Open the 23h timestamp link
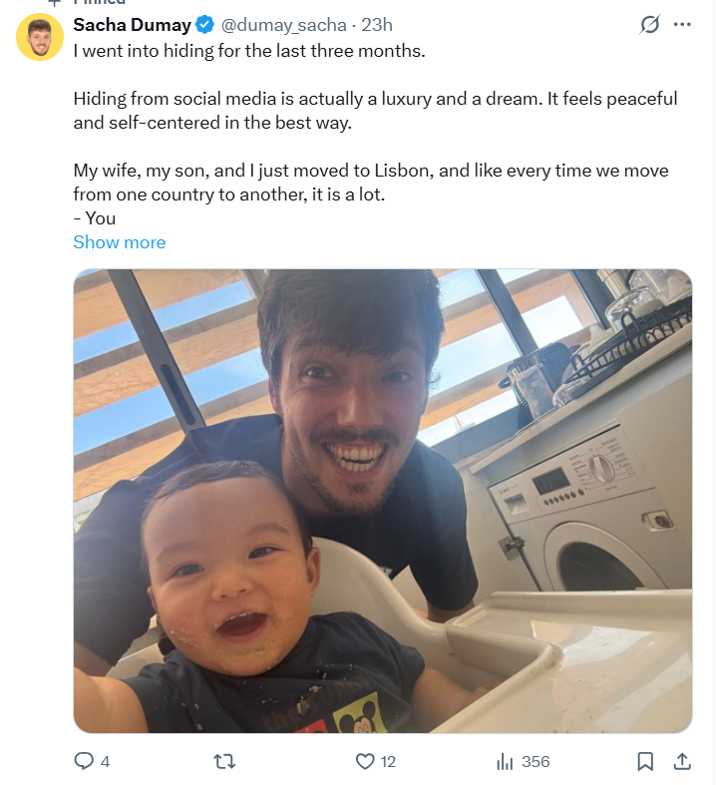716x785 pixels. [377, 25]
